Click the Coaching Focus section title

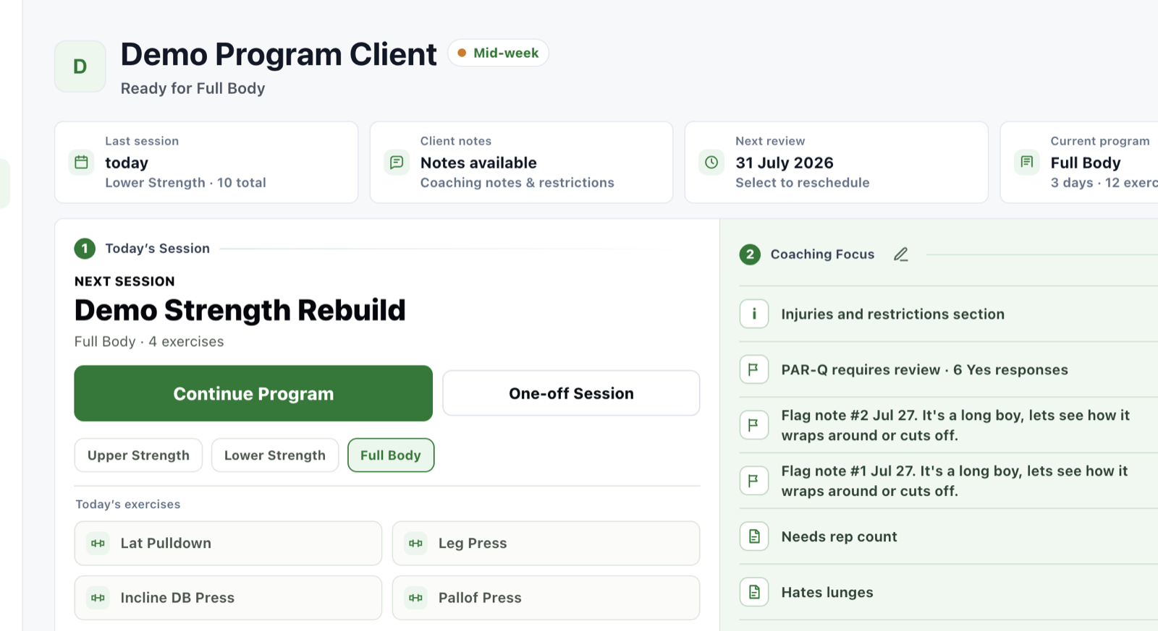pyautogui.click(x=822, y=254)
